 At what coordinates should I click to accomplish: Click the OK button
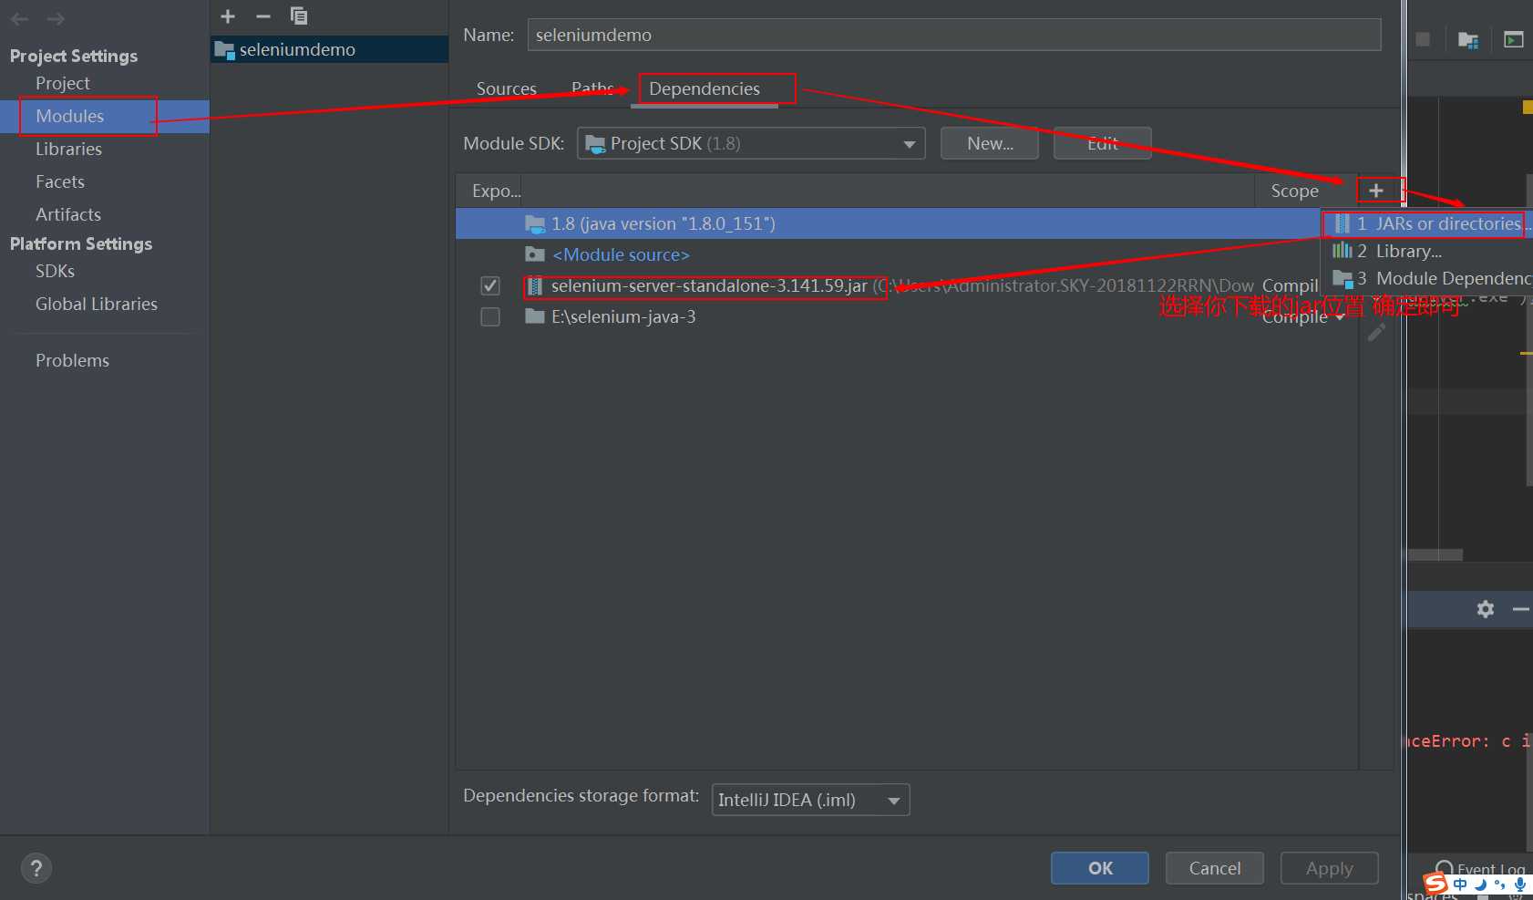click(1100, 868)
